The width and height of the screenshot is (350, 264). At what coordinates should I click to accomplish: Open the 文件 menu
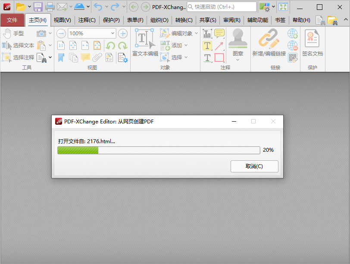[x=13, y=20]
